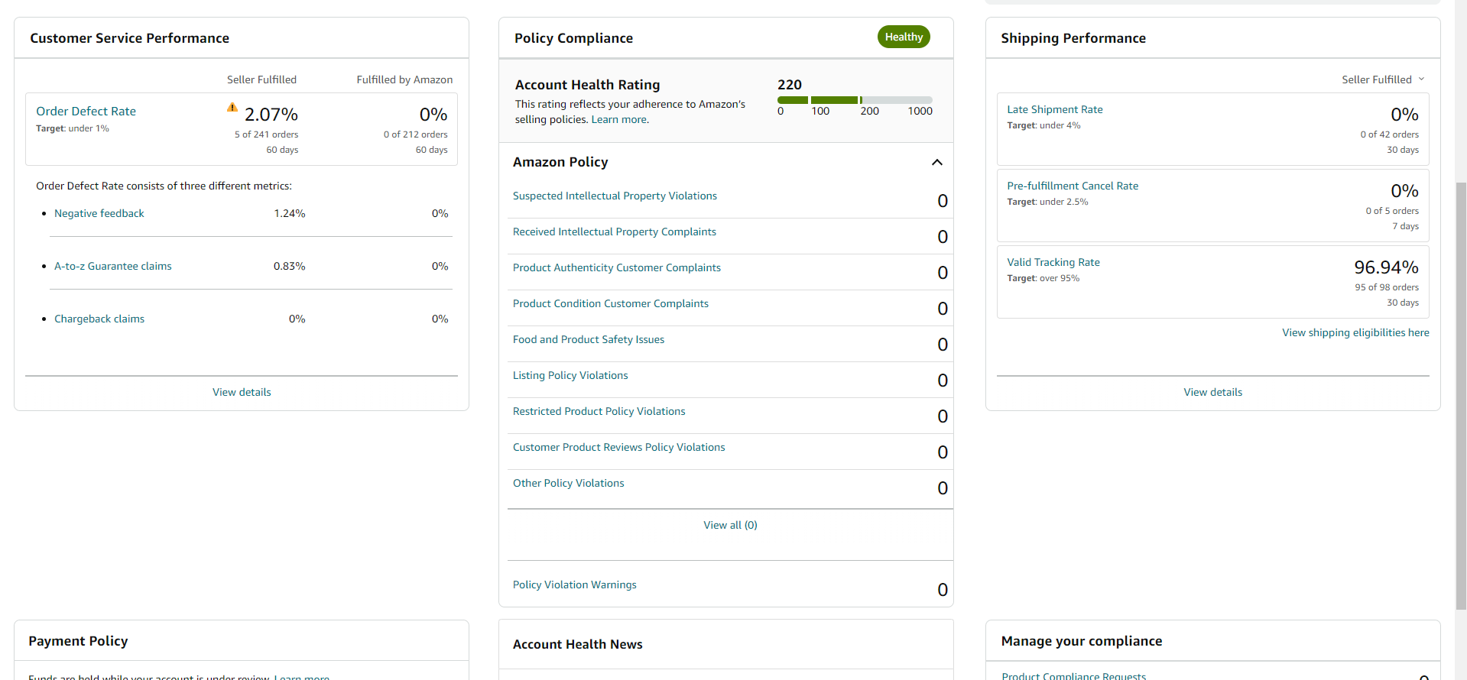This screenshot has height=680, width=1467.
Task: Click View all (0) policy violations
Action: tap(730, 525)
